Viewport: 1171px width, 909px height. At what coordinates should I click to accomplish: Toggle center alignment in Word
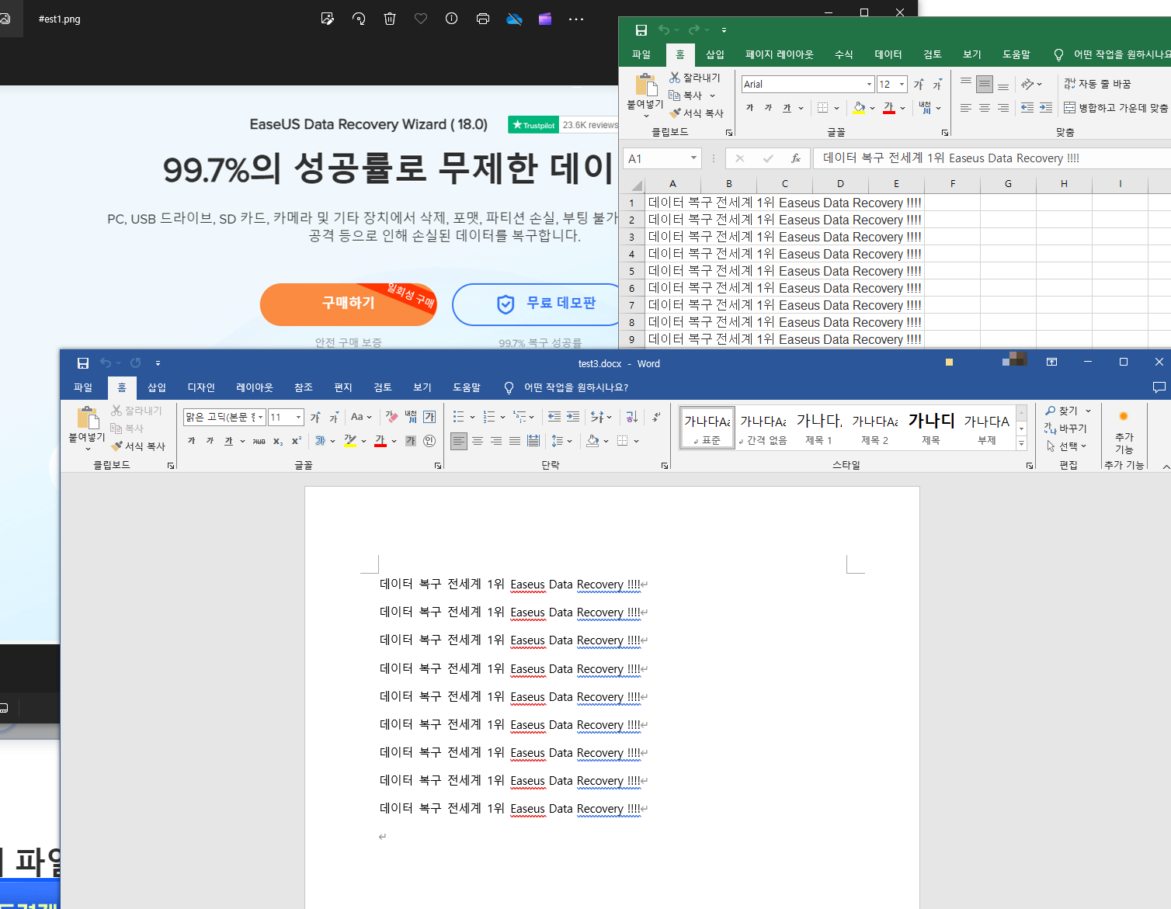tap(478, 441)
